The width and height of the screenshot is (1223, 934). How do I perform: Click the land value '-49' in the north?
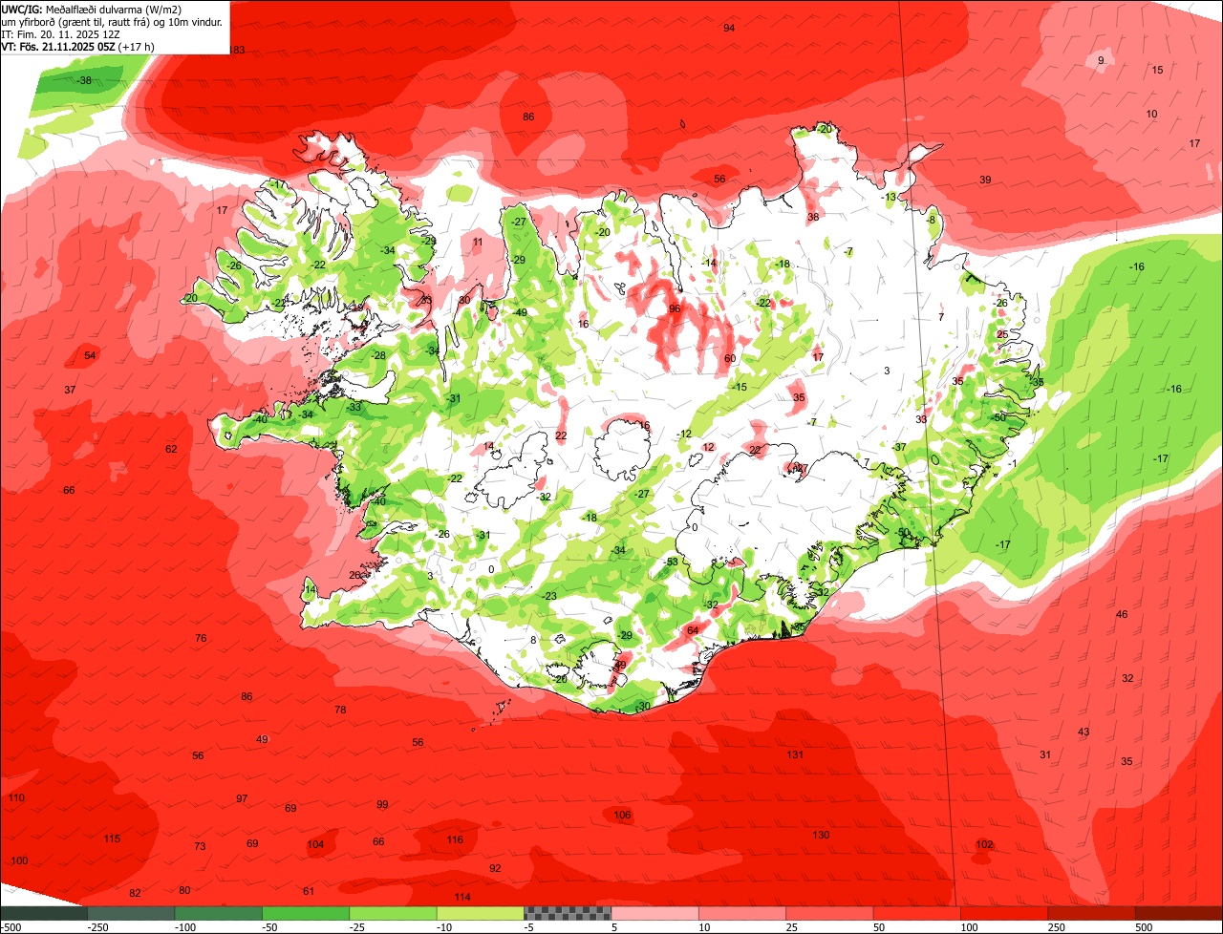[520, 312]
